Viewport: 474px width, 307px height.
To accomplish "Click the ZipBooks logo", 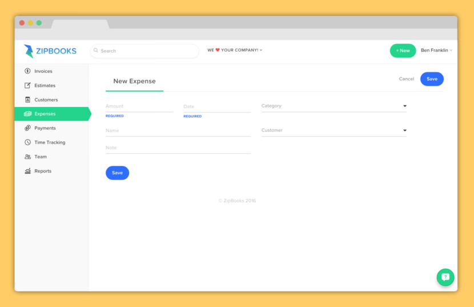I will pyautogui.click(x=50, y=51).
